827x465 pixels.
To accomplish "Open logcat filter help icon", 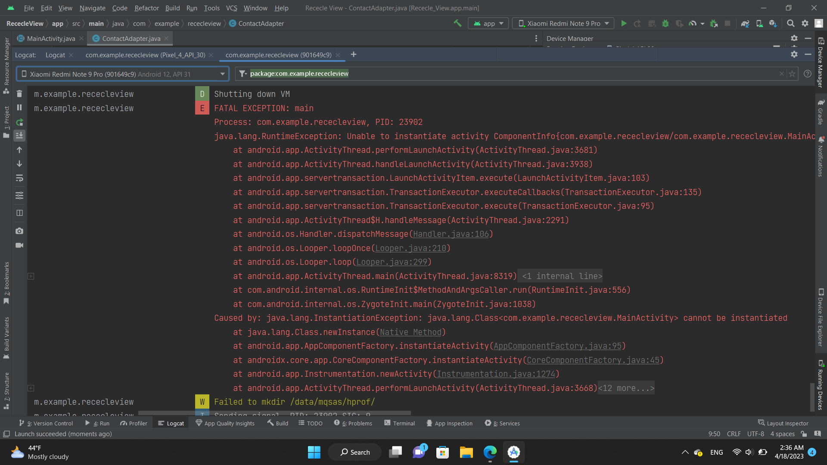I will (x=808, y=74).
